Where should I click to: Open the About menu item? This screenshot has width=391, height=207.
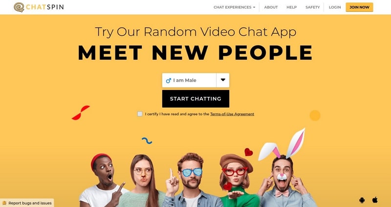tap(271, 7)
